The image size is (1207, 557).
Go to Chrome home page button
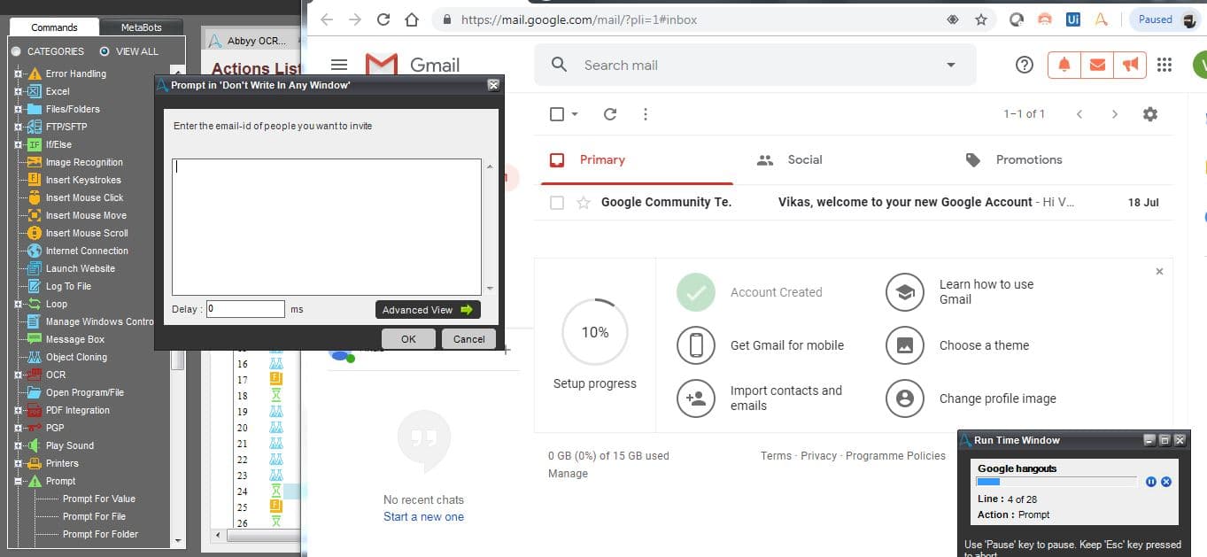(411, 19)
